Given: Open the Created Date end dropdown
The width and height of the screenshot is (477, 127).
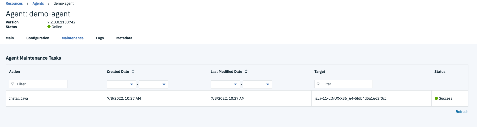Looking at the screenshot, I should (154, 84).
